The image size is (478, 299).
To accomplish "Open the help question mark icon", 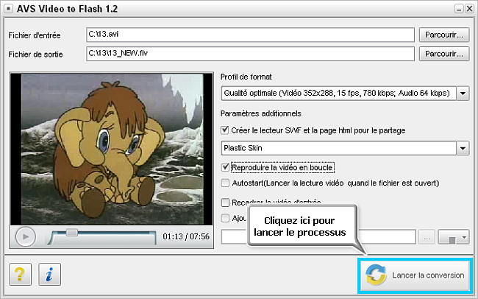I will pyautogui.click(x=20, y=274).
